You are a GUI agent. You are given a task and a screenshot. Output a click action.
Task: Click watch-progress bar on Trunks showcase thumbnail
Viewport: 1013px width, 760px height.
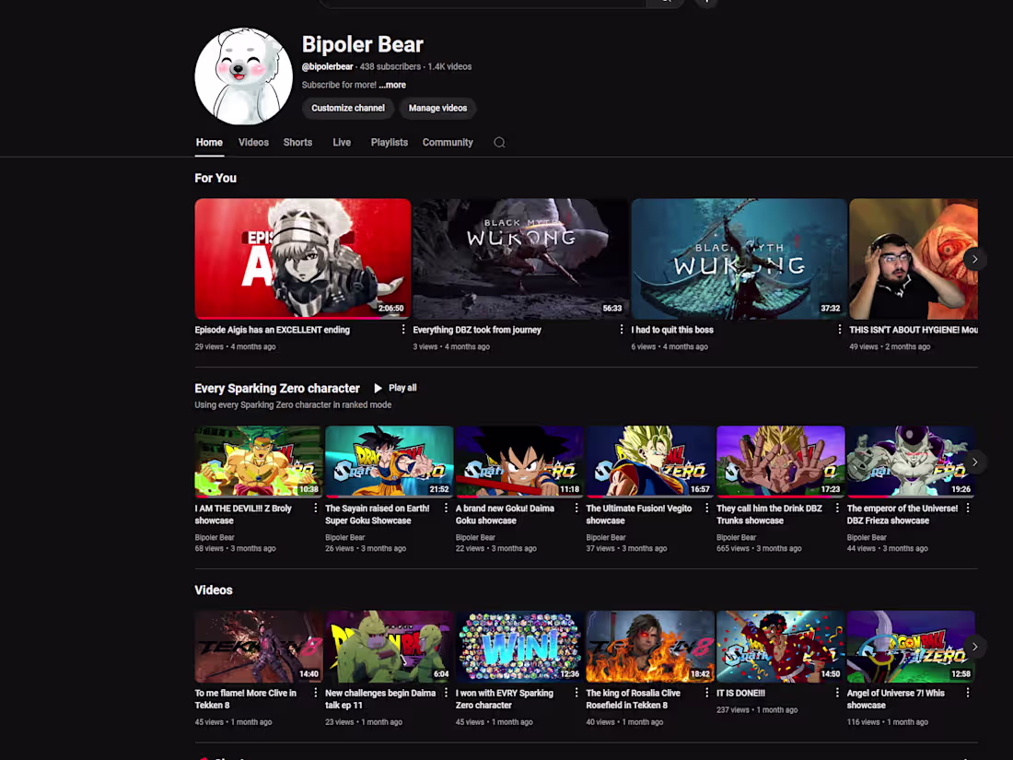coord(780,496)
